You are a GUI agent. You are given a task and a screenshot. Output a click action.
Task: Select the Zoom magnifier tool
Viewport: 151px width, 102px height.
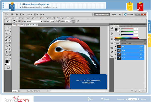tap(10, 58)
